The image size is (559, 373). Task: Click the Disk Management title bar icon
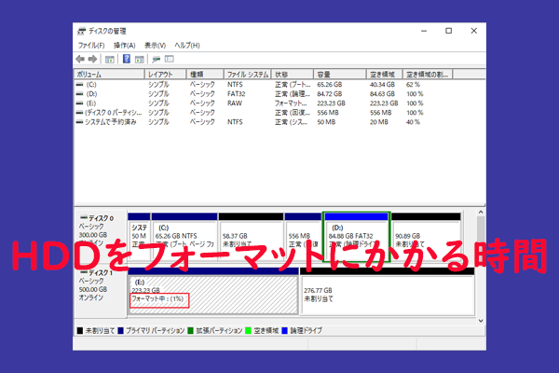pyautogui.click(x=82, y=32)
